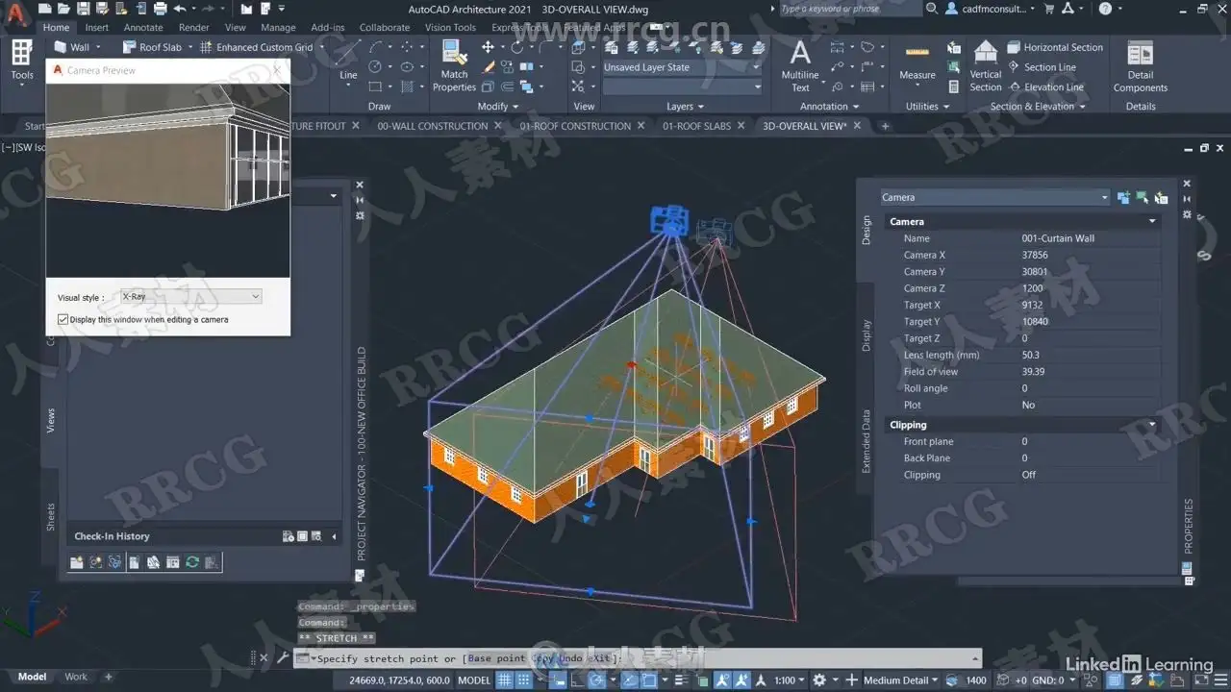Click the Save icon in quick access toolbar

coord(84,9)
